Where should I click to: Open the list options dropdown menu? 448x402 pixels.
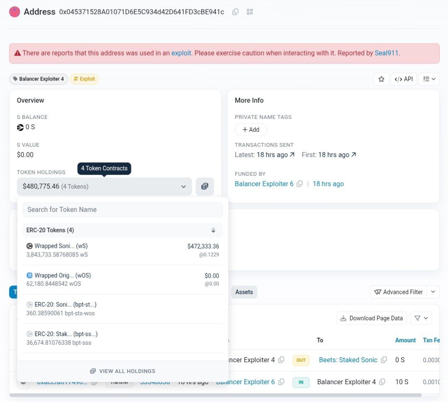click(x=429, y=79)
